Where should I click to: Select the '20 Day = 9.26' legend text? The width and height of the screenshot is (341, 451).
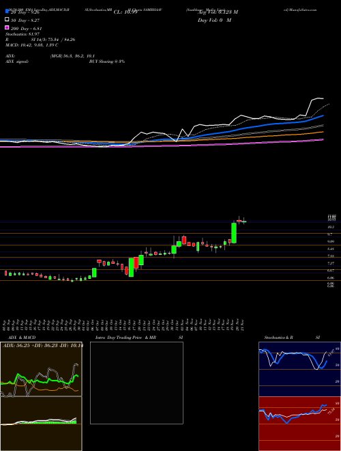[25, 12]
